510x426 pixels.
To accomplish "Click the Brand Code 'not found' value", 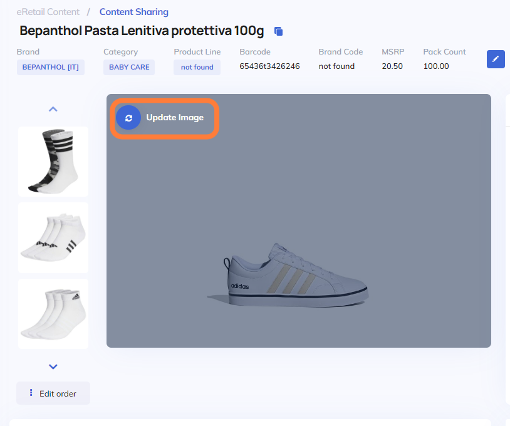I will 336,66.
